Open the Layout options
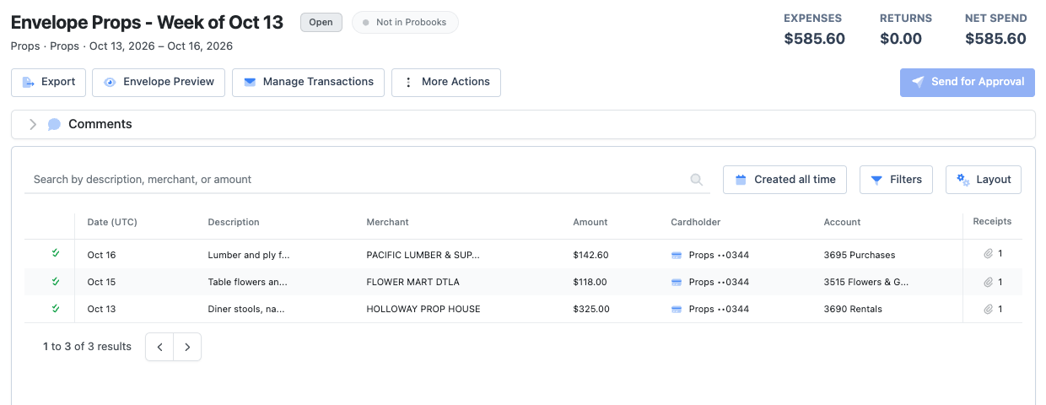The image size is (1046, 405). pos(984,180)
